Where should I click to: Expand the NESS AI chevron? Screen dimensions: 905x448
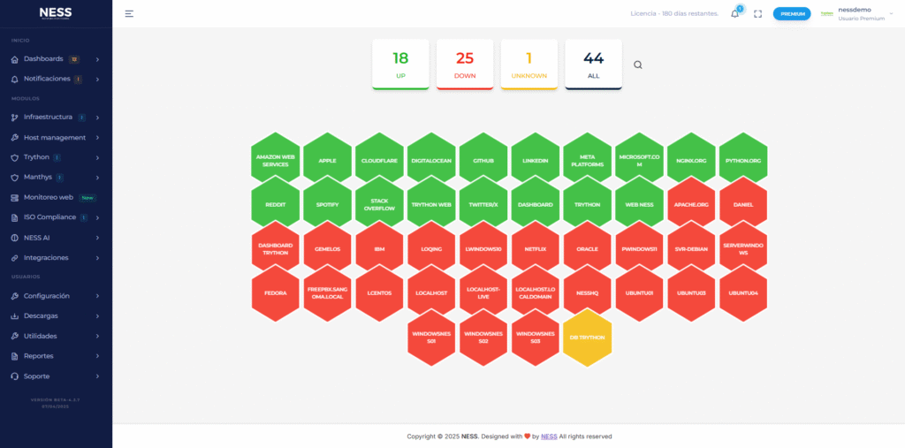point(97,238)
